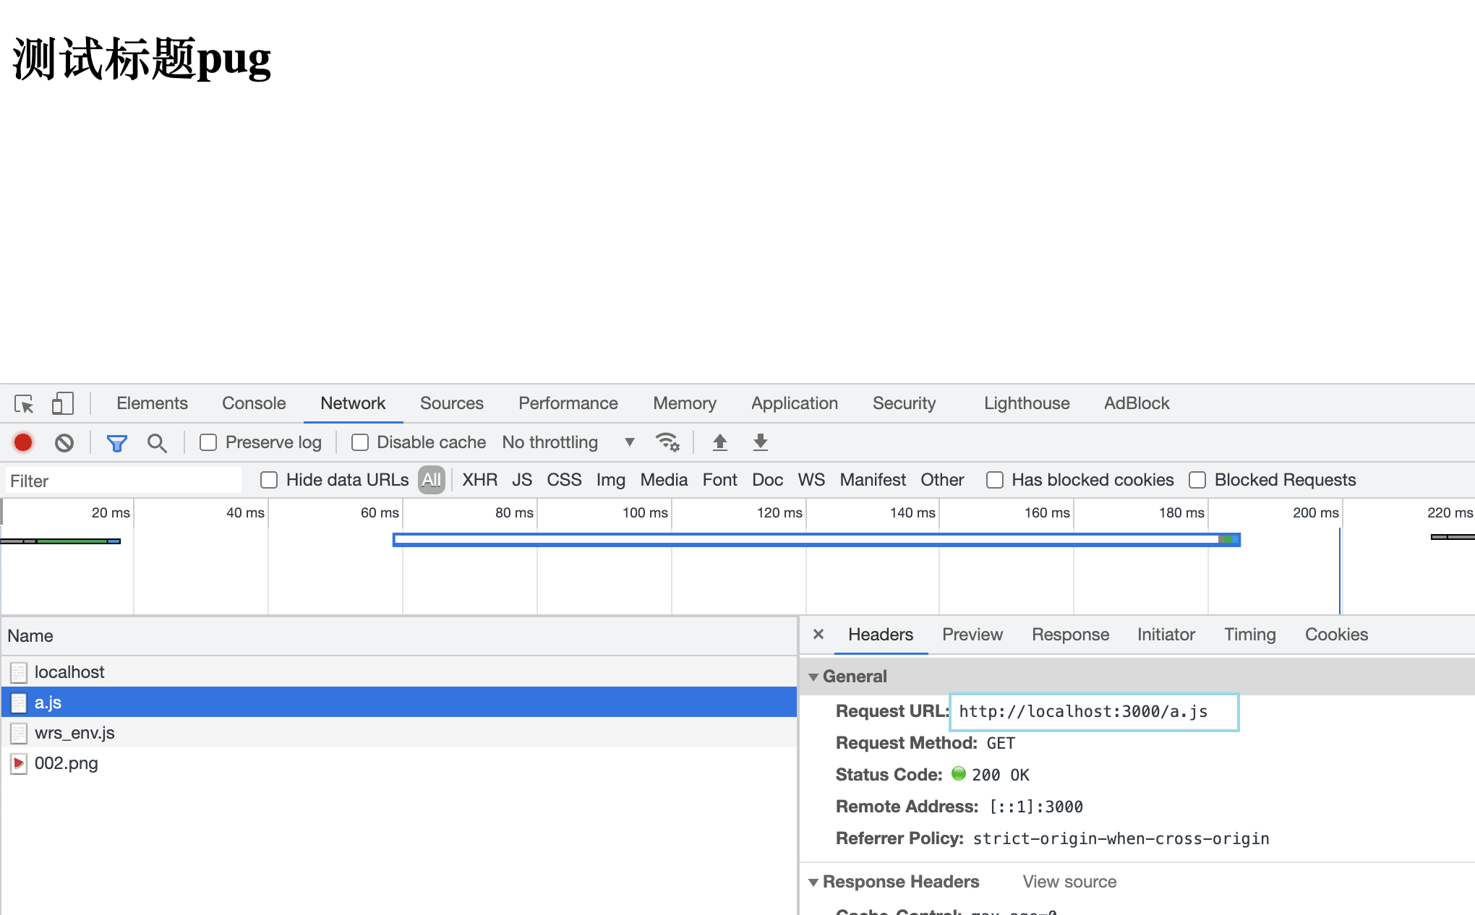Image resolution: width=1475 pixels, height=915 pixels.
Task: Click the import requests upload icon
Action: [x=718, y=443]
